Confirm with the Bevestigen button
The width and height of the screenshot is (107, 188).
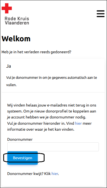point(23,158)
